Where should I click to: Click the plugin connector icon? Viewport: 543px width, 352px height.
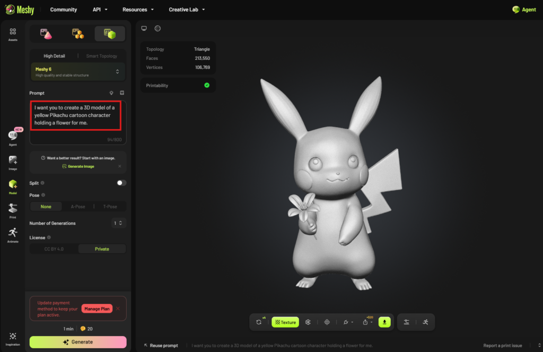[346, 322]
